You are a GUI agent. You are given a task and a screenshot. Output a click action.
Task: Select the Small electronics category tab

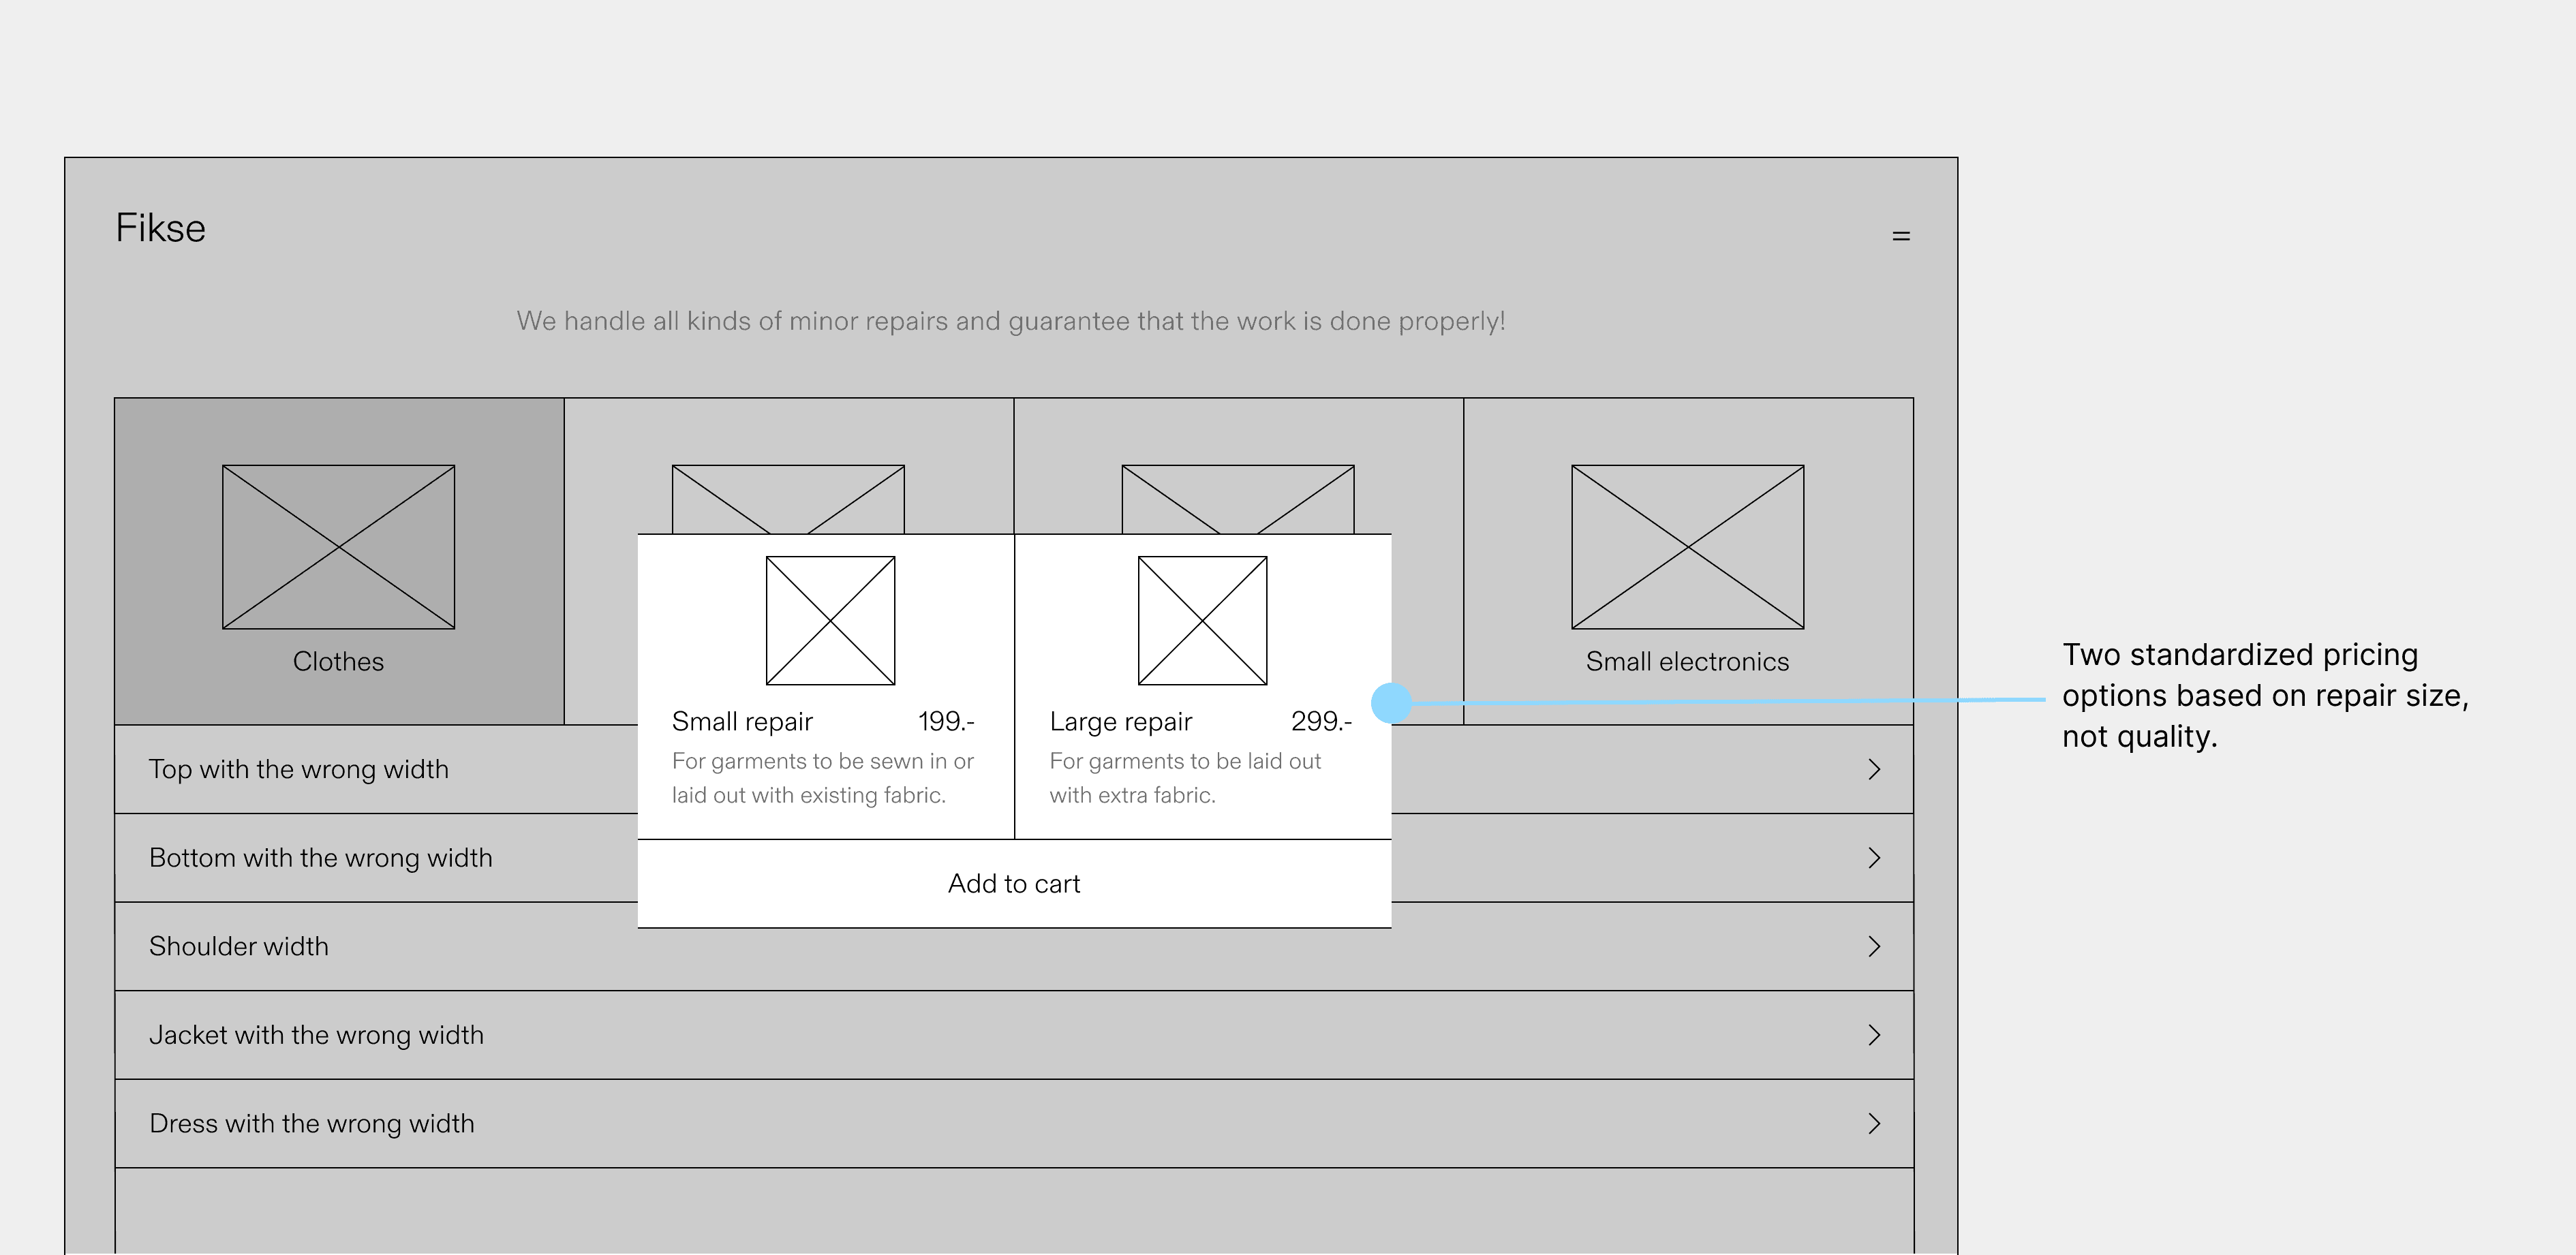1687,661
